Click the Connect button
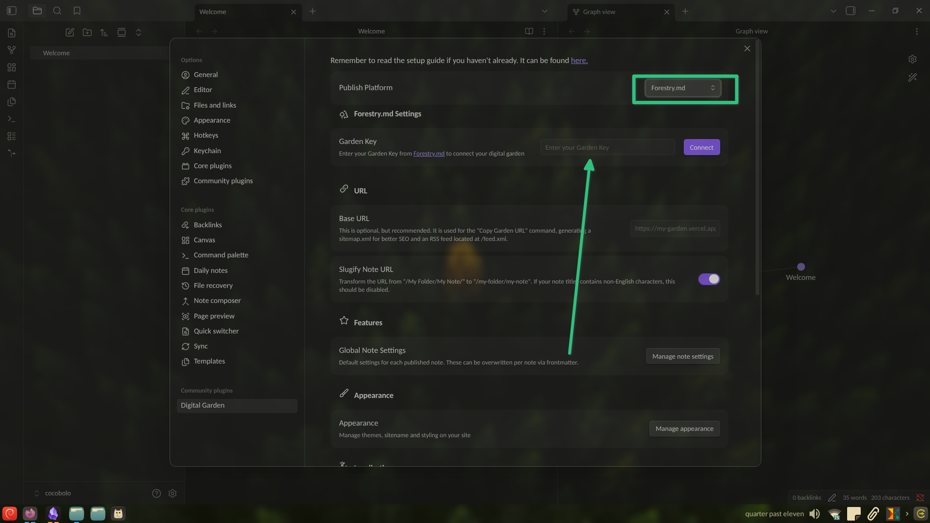930x523 pixels. click(702, 147)
